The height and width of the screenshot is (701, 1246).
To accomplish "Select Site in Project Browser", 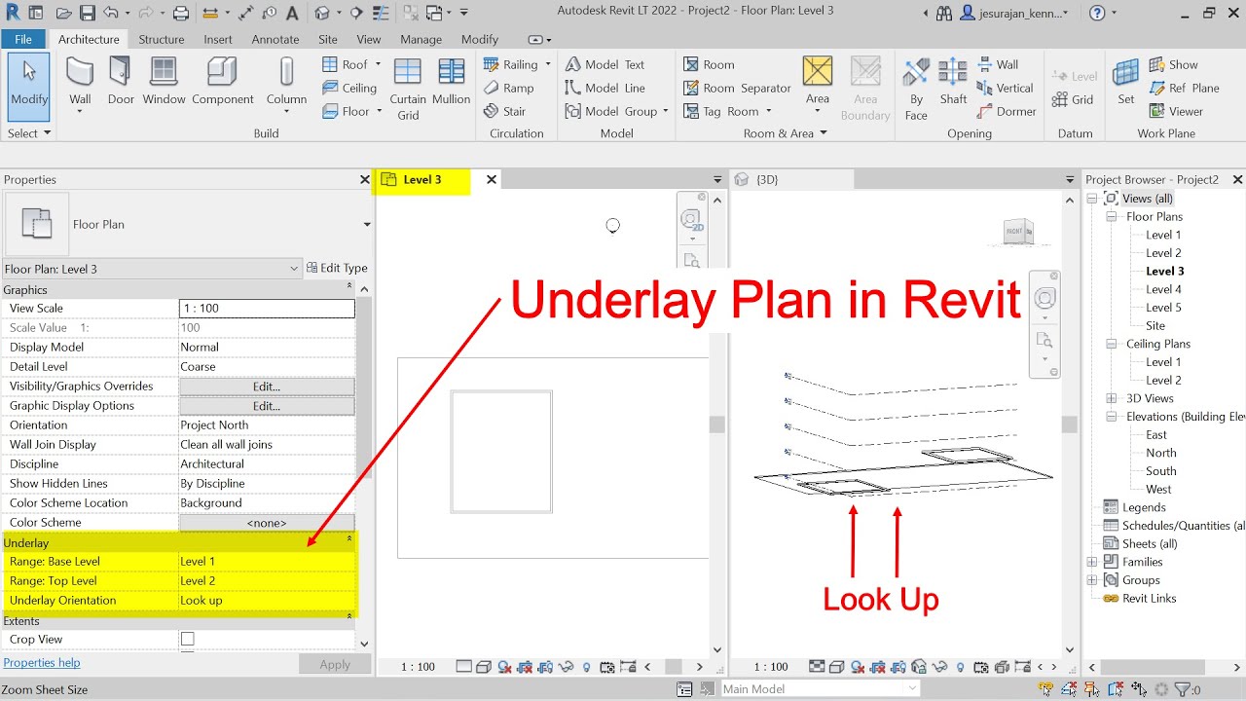I will pos(1155,325).
